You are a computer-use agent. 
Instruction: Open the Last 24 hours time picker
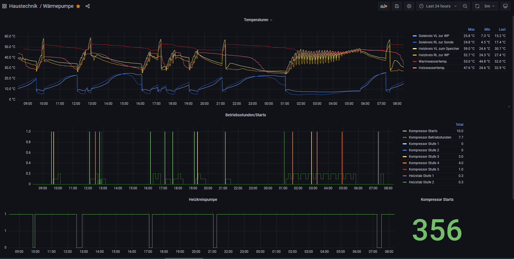(x=438, y=6)
